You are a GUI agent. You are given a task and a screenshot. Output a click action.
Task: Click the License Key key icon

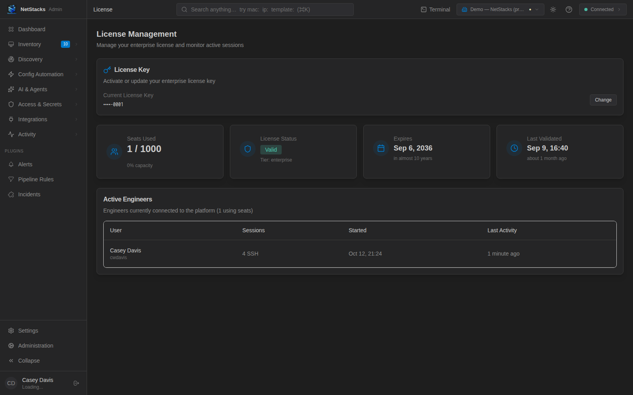coord(107,70)
